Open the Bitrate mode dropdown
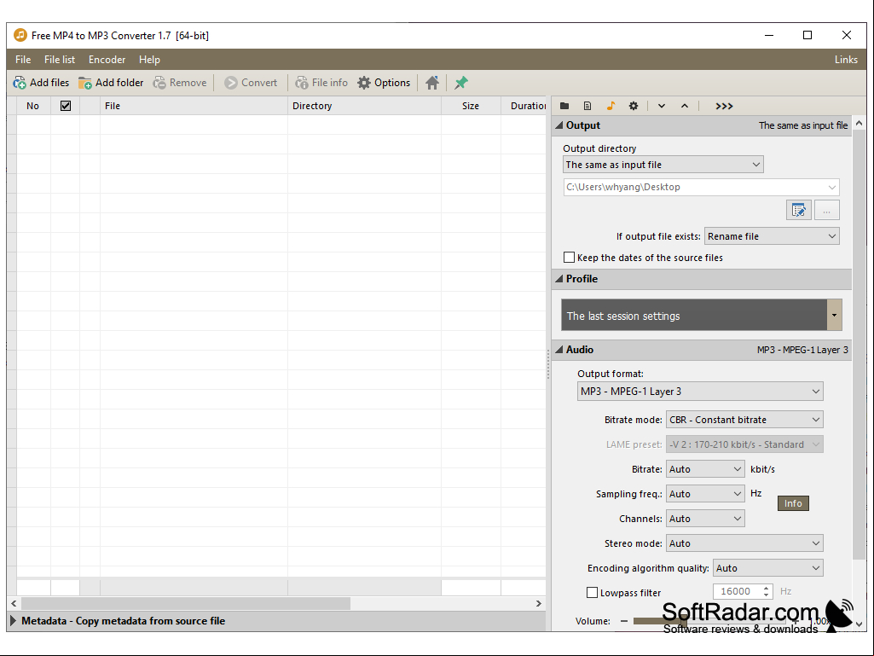 point(744,420)
